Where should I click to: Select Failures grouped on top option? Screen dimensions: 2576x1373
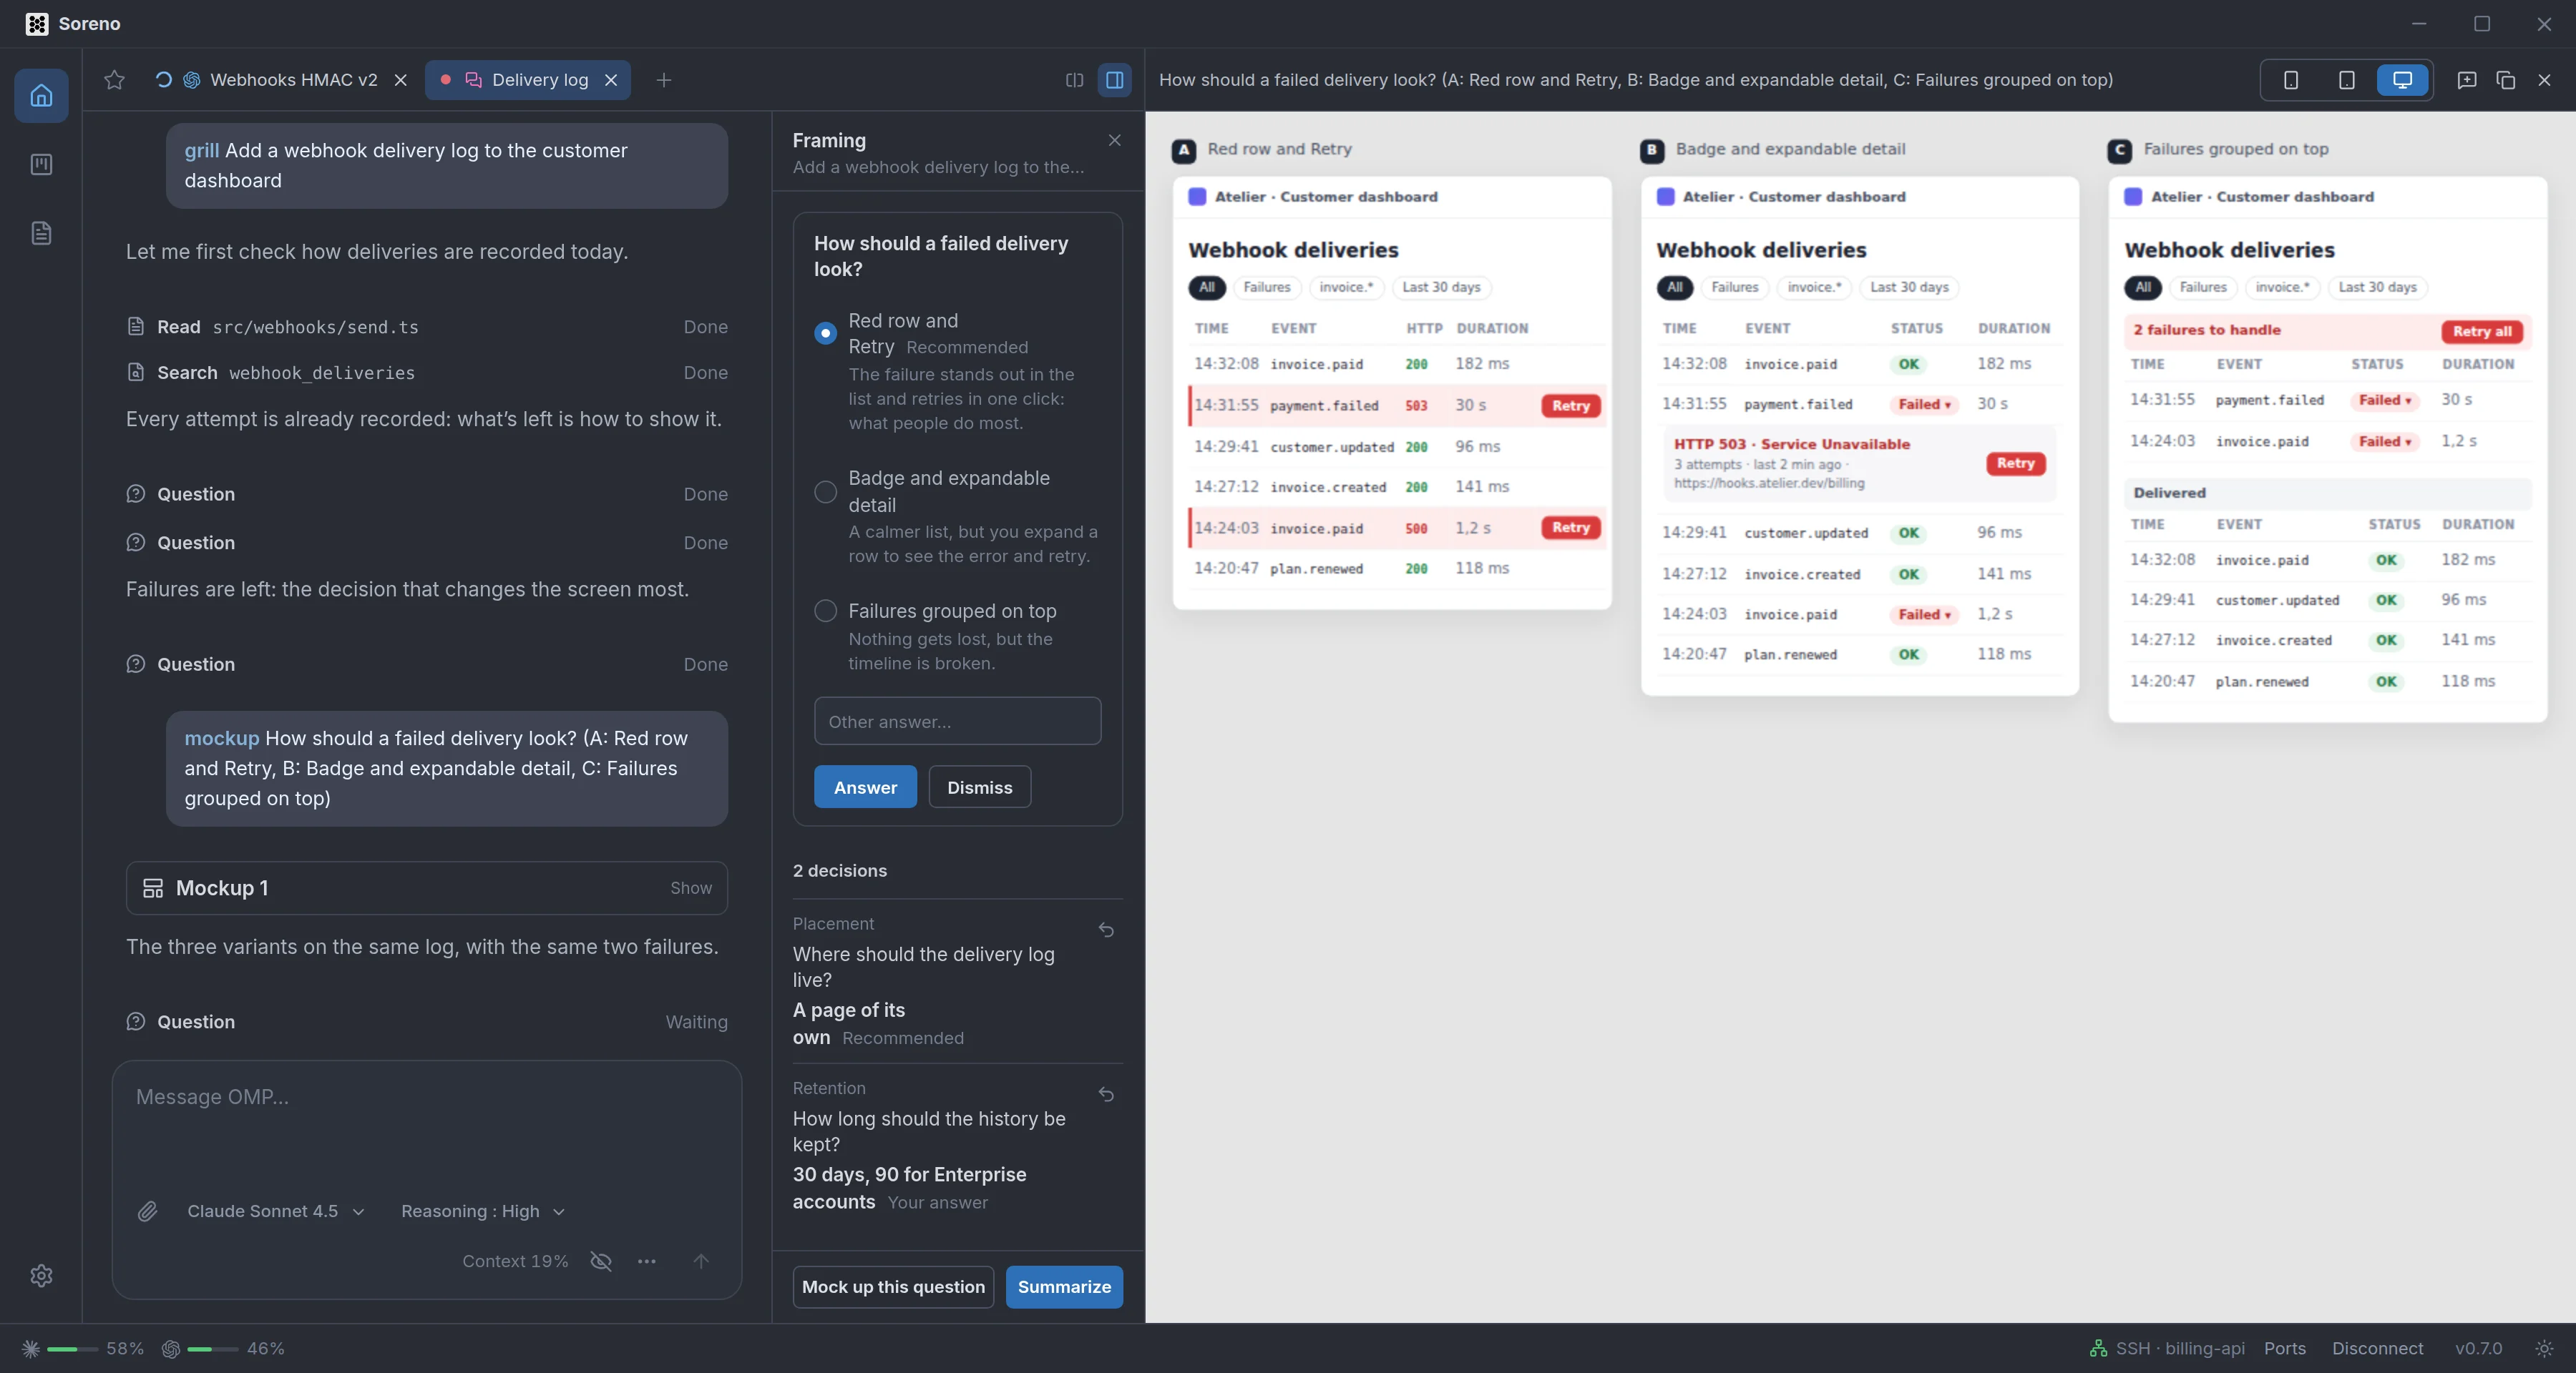[825, 611]
